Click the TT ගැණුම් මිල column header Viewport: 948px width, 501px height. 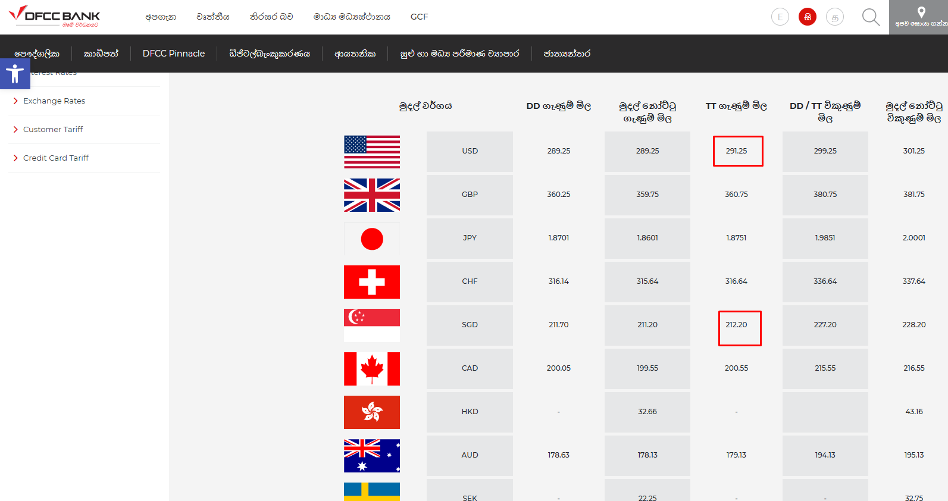coord(736,106)
